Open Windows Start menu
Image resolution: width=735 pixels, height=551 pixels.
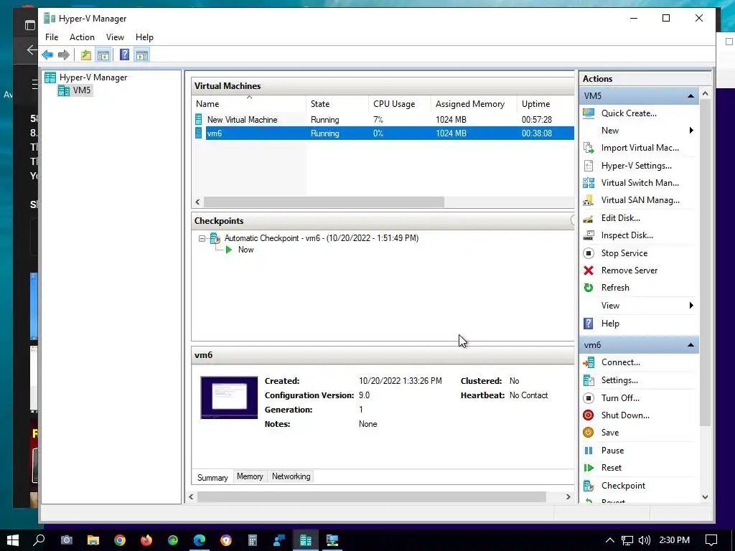click(13, 540)
